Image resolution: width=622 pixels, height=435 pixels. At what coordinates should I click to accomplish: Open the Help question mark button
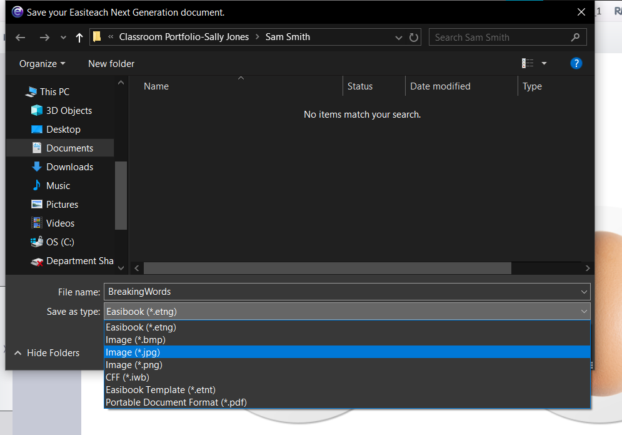coord(576,63)
